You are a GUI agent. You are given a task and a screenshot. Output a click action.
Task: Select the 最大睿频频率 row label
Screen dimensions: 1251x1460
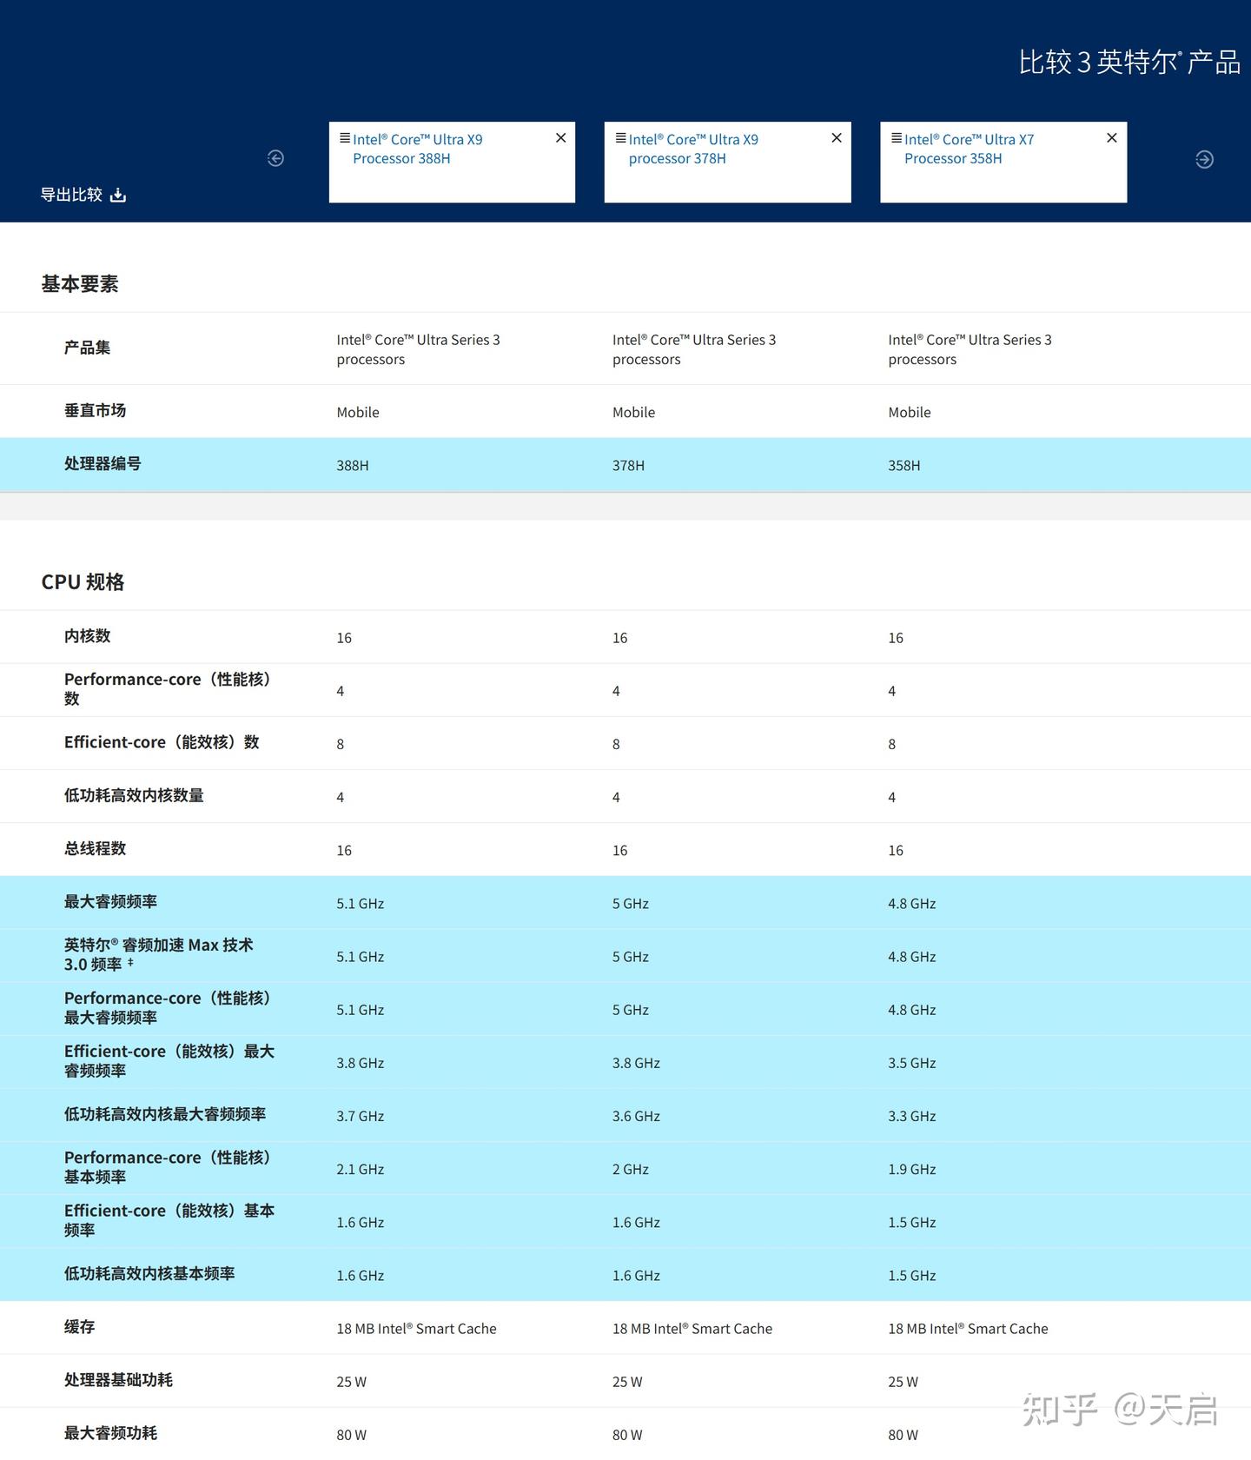coord(110,901)
